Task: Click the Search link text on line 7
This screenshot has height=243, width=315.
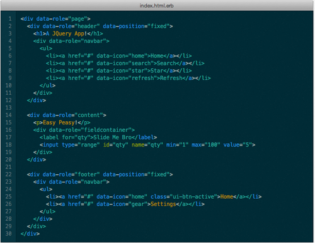Action: click(166, 63)
